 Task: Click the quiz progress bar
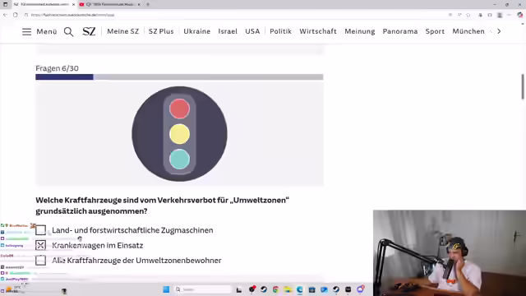(x=179, y=77)
